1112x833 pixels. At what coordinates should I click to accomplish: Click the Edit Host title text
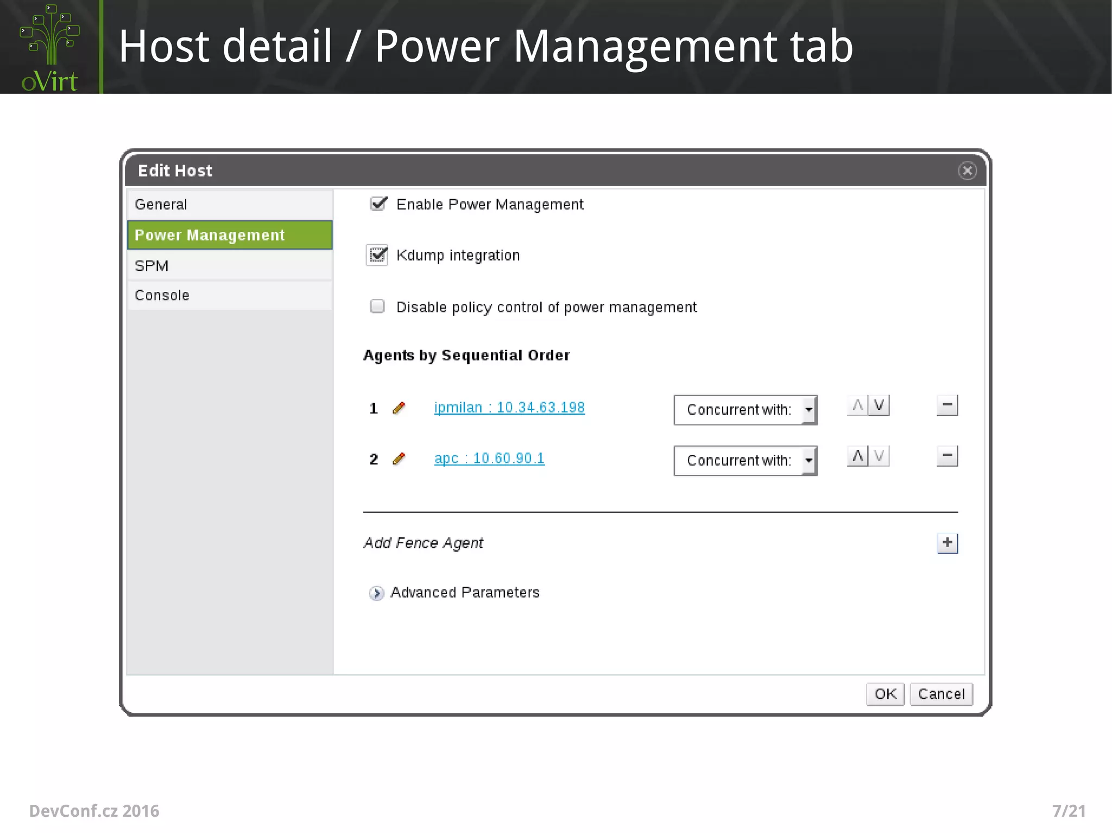point(175,171)
